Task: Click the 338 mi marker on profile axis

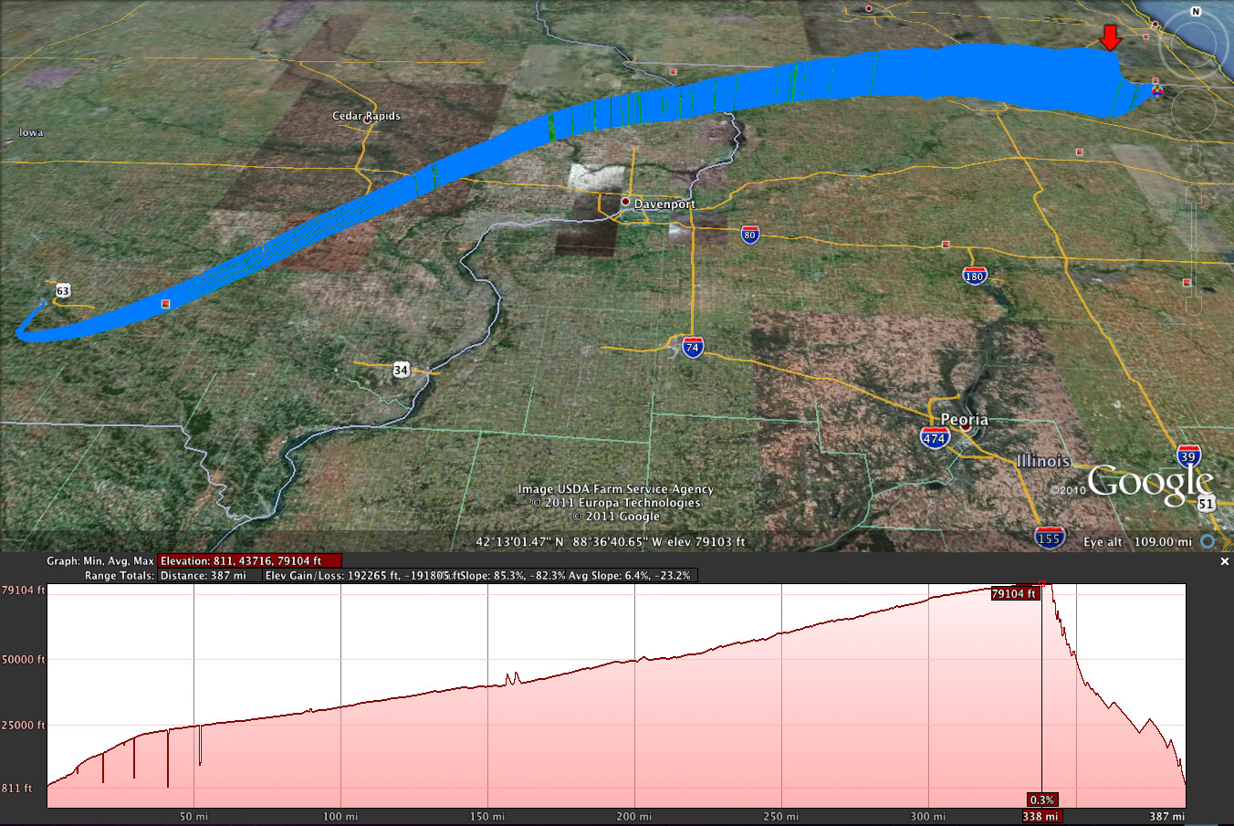Action: pos(1040,816)
